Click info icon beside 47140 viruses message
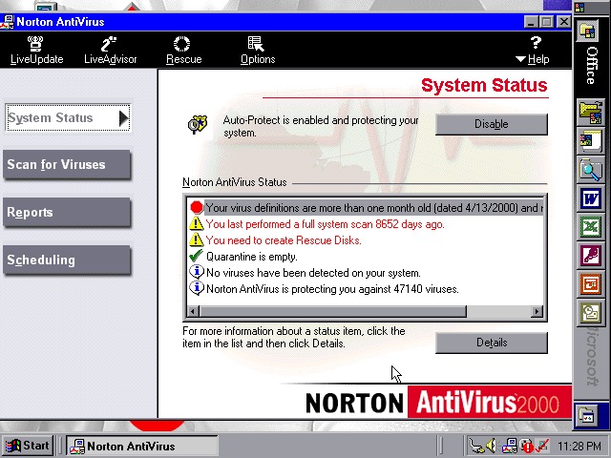The image size is (611, 458). 197,288
